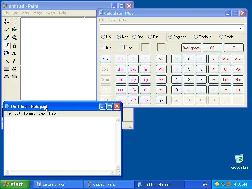This screenshot has height=189, width=252.
Task: Choose the Eraser tool in Paint
Action: point(7,30)
